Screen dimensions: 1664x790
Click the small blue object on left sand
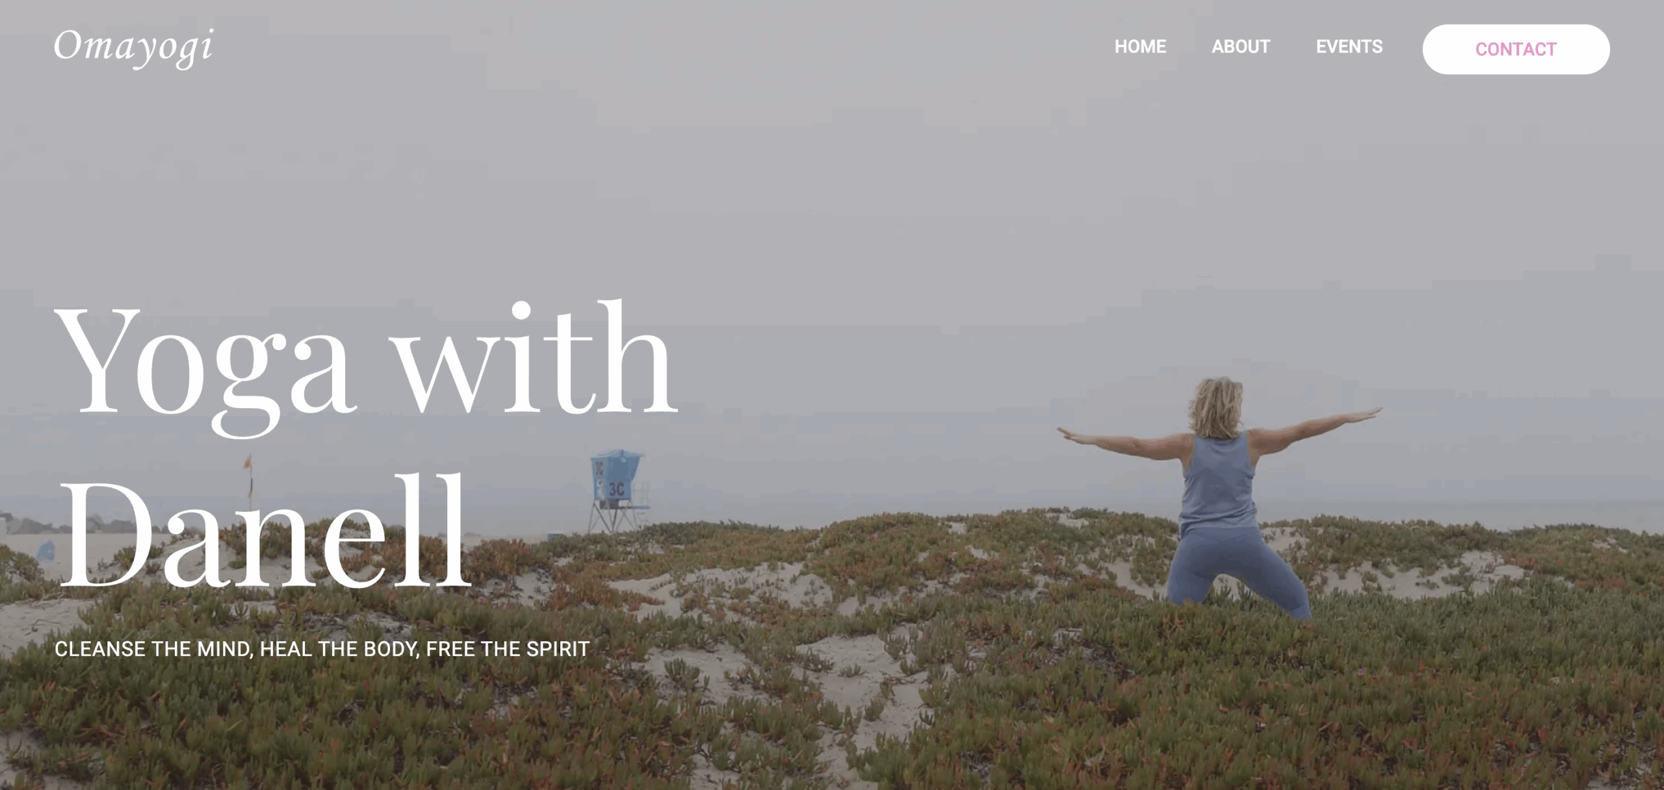[45, 552]
